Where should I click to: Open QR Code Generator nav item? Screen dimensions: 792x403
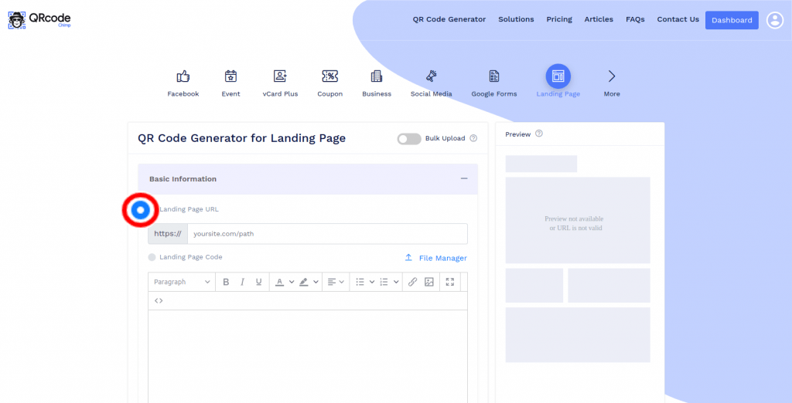(x=449, y=19)
